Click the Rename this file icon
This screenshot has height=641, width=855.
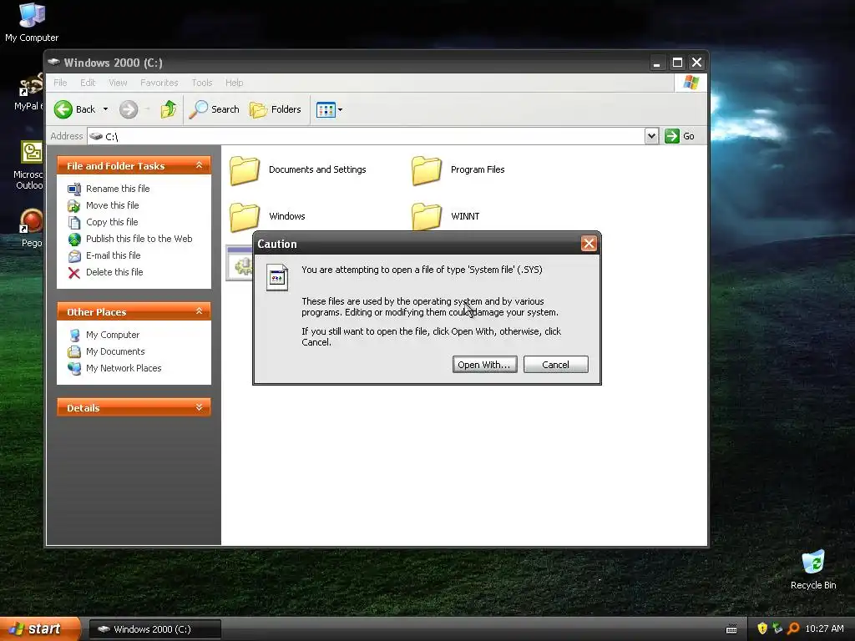click(x=74, y=189)
